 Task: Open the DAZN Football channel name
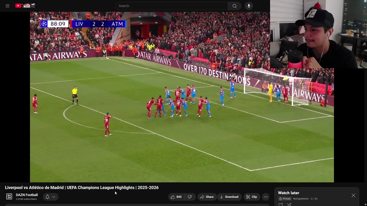27,195
